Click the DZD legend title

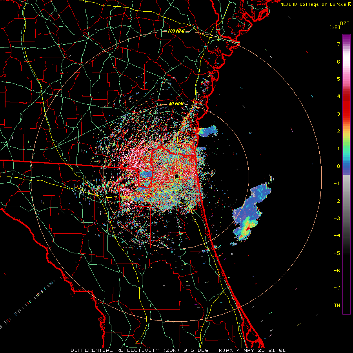pos(345,24)
